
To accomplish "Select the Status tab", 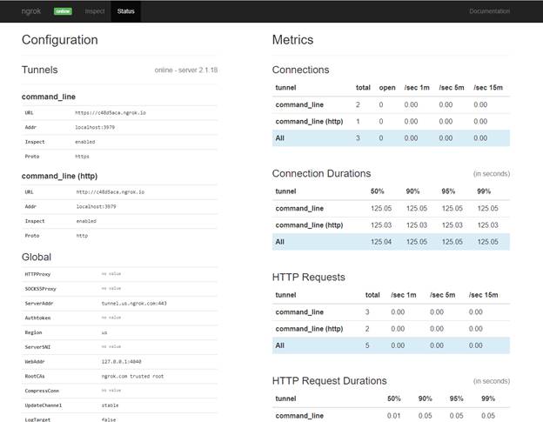I will 125,11.
